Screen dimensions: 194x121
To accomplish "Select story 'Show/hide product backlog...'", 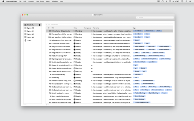I will [109, 102].
